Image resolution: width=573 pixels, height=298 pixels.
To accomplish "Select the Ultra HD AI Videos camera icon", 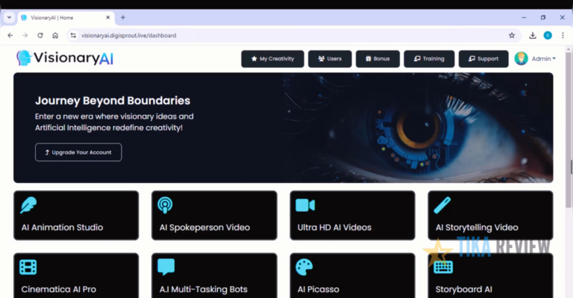I will tap(305, 205).
